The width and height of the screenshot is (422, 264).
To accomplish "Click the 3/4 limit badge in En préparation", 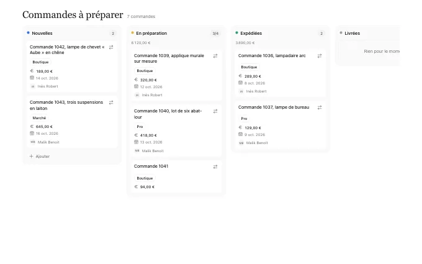I will point(215,34).
